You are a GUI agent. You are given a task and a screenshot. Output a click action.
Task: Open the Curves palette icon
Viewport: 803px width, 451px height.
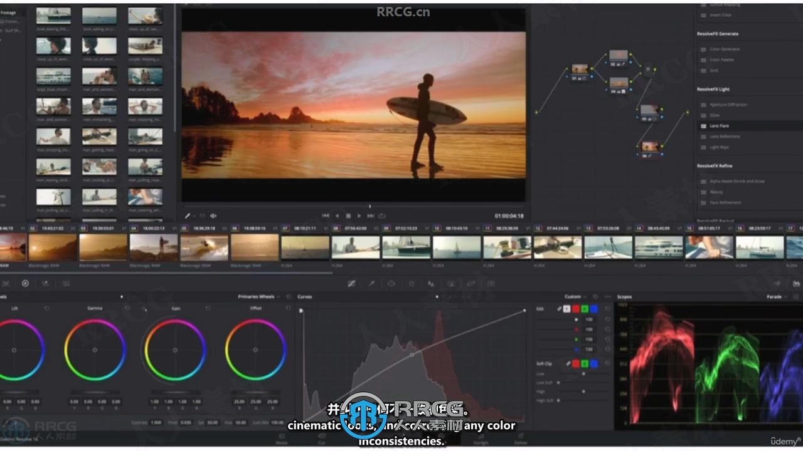[x=351, y=283]
